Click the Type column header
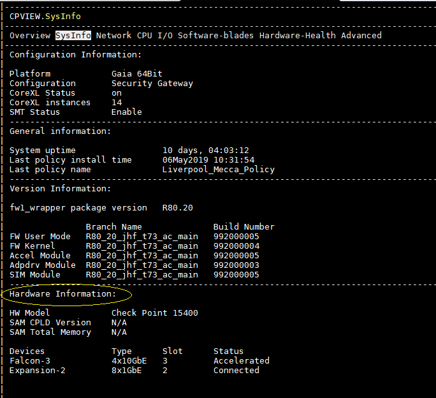The height and width of the screenshot is (398, 436). pyautogui.click(x=122, y=351)
